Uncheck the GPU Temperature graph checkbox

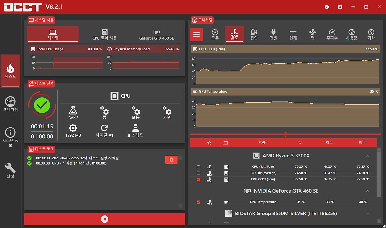click(x=198, y=202)
